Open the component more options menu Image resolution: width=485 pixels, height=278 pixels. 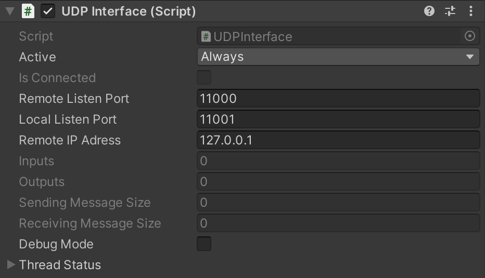471,11
